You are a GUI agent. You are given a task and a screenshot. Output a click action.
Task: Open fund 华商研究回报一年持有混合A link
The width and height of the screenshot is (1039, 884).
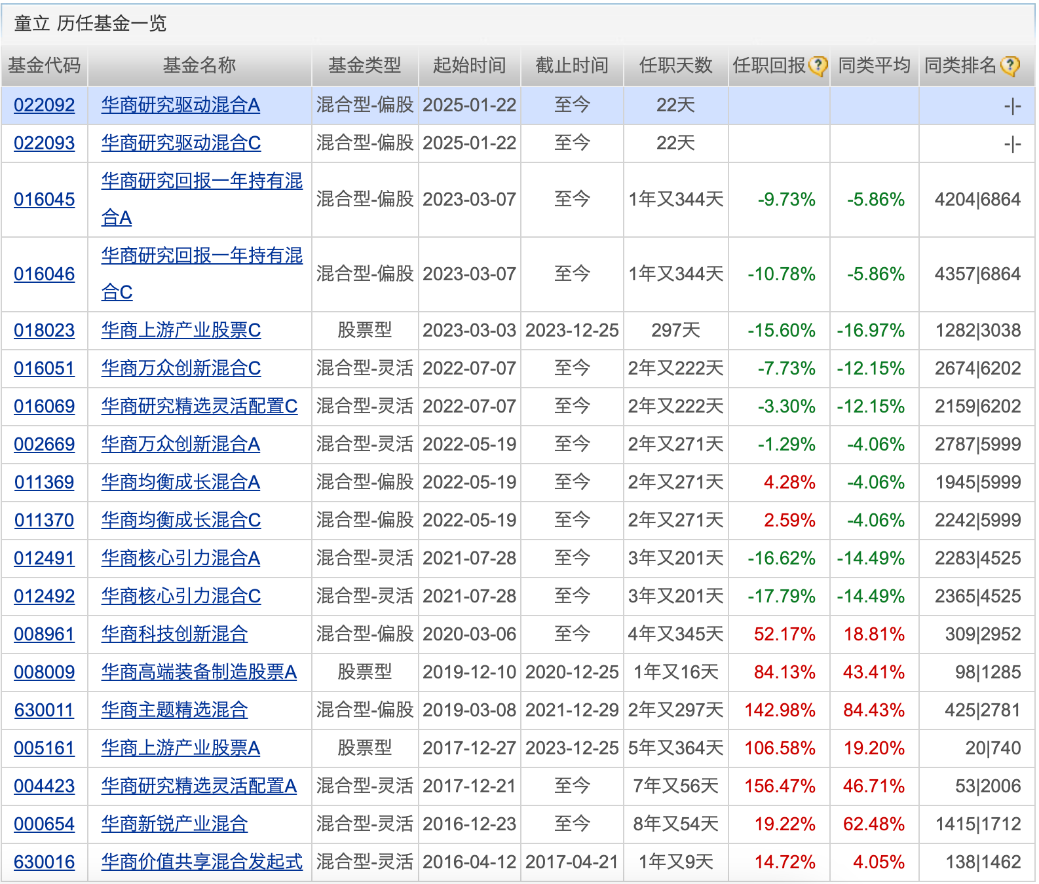tap(202, 199)
